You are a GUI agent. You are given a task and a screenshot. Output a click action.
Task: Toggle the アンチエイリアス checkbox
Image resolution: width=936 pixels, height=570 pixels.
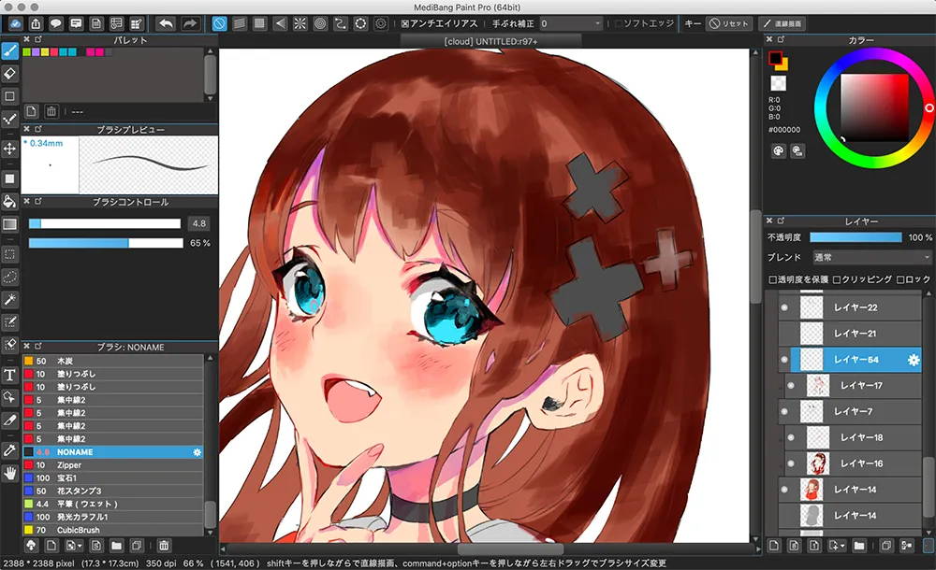point(404,23)
